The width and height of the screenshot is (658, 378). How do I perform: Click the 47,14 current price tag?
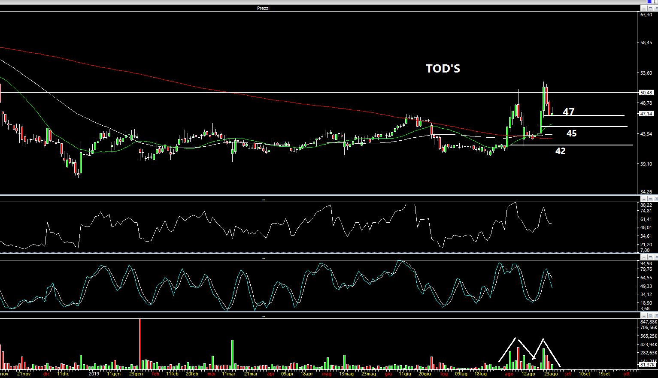pos(646,114)
